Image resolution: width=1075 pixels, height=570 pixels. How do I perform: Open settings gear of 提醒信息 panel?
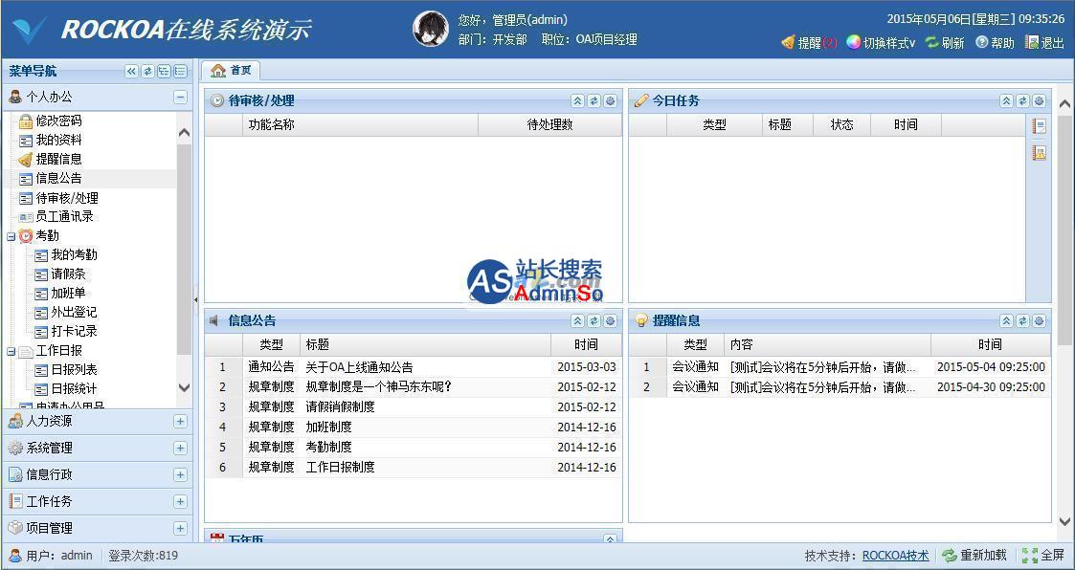click(x=1040, y=321)
